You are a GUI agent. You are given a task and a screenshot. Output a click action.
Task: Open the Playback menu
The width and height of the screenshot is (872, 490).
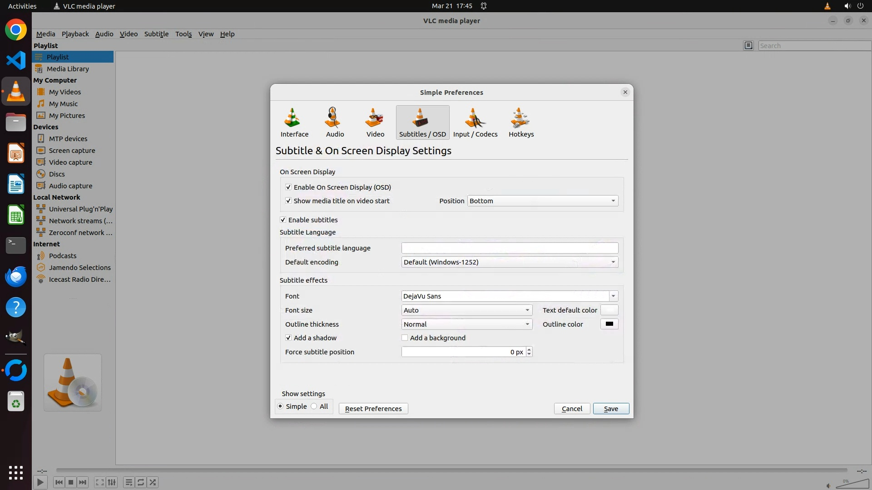click(x=75, y=34)
